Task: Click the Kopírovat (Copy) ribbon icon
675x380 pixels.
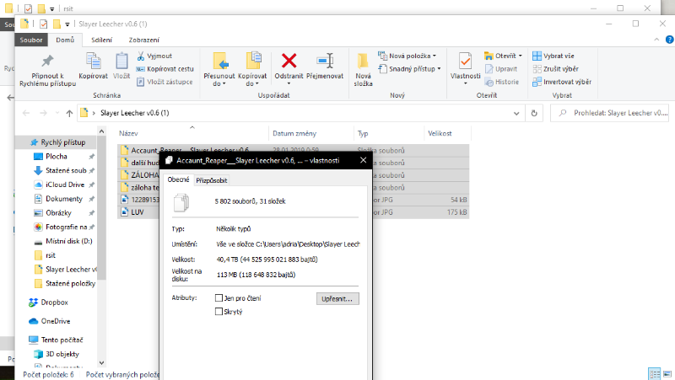Action: (93, 66)
